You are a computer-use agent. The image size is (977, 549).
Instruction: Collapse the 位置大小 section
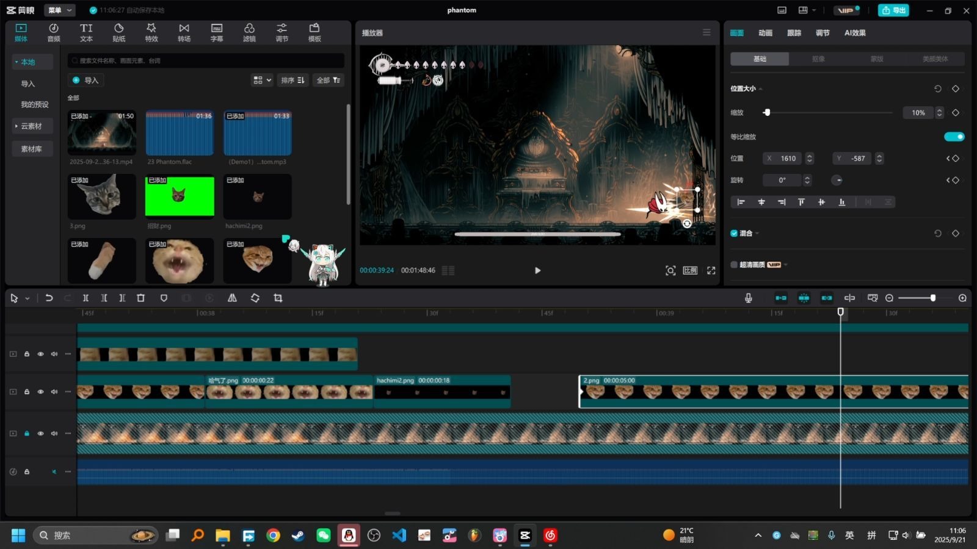tap(760, 89)
